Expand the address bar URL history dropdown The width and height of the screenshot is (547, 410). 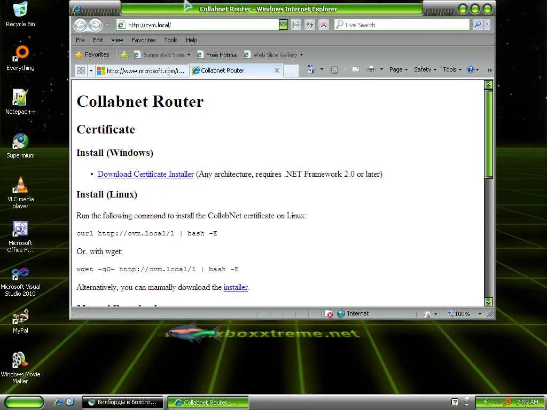point(283,25)
